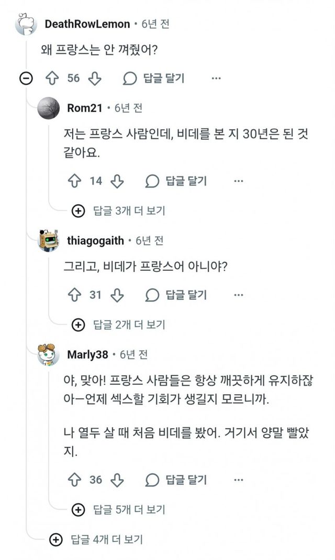Upvote thiagogaith's comment
335x560 pixels.
pos(74,295)
